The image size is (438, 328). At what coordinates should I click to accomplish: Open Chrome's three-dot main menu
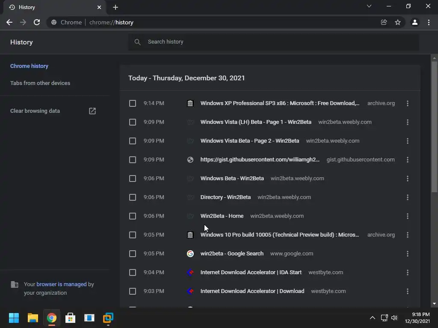point(429,22)
